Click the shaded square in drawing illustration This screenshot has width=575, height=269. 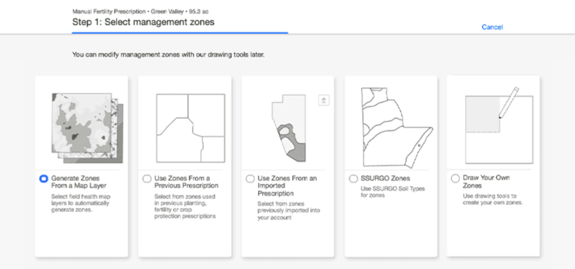[x=482, y=114]
